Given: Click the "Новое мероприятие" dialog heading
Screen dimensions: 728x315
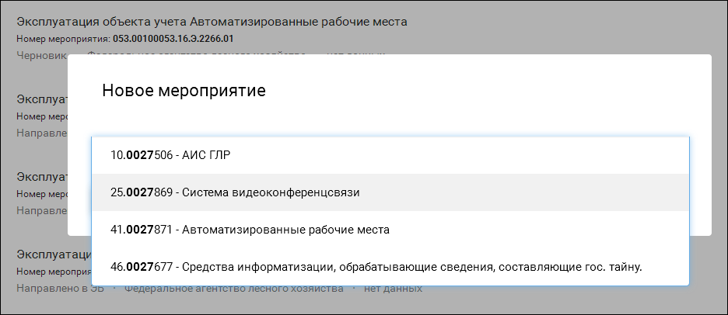Looking at the screenshot, I should point(184,90).
